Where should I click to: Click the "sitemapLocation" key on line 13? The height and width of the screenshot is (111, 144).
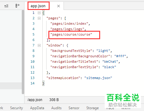tap(63, 78)
